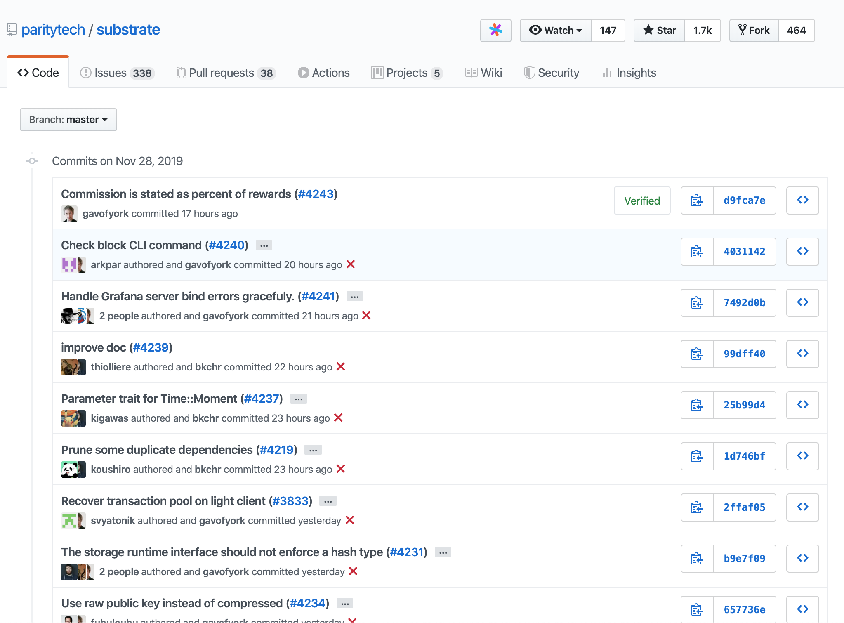Screen dimensions: 844x623
Task: Expand description of Use raw public key commit
Action: [x=345, y=604]
